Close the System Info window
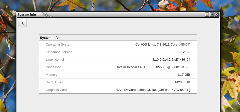The height and width of the screenshot is (112, 240). point(217,15)
